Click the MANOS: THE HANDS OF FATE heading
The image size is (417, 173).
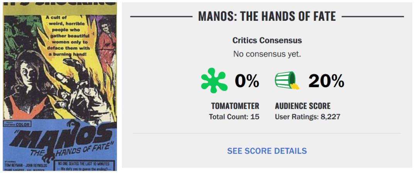[x=267, y=16]
